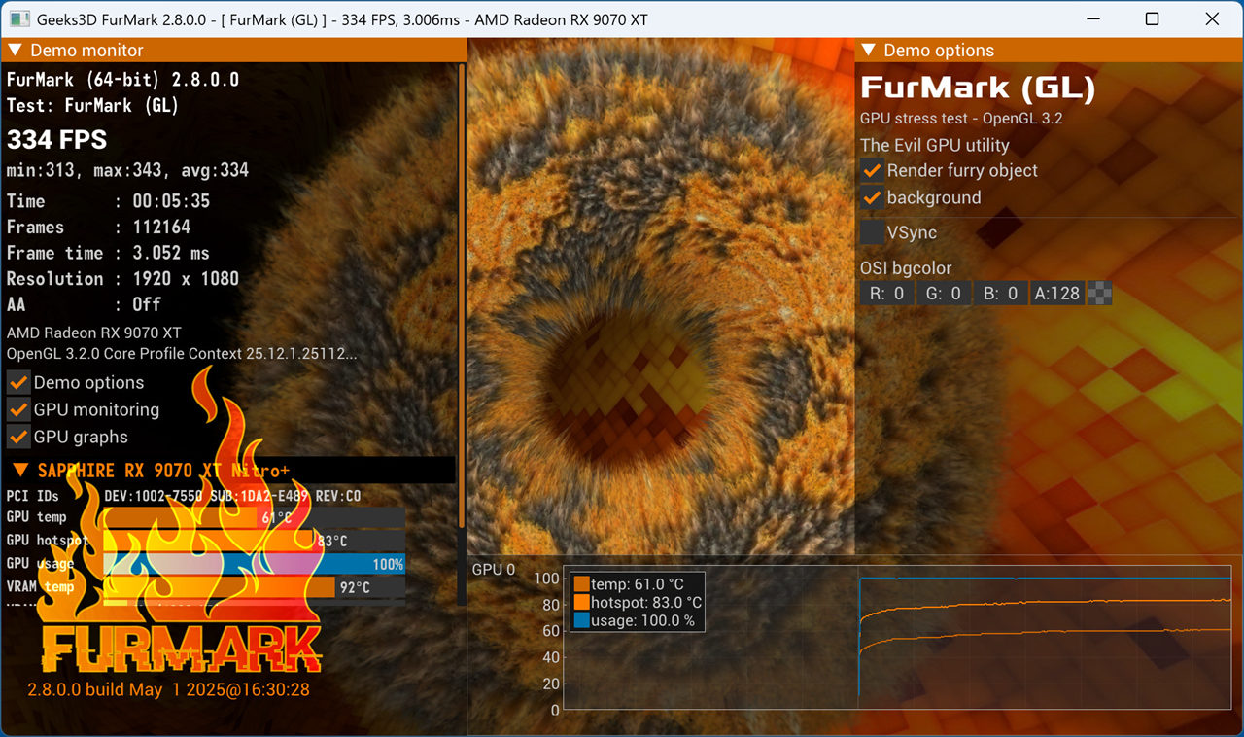Viewport: 1244px width, 737px height.
Task: Click the VRAM temp bar showing 92°C
Action: [x=254, y=587]
